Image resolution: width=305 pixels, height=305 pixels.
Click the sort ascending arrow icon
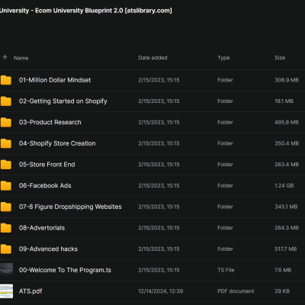coord(5,58)
